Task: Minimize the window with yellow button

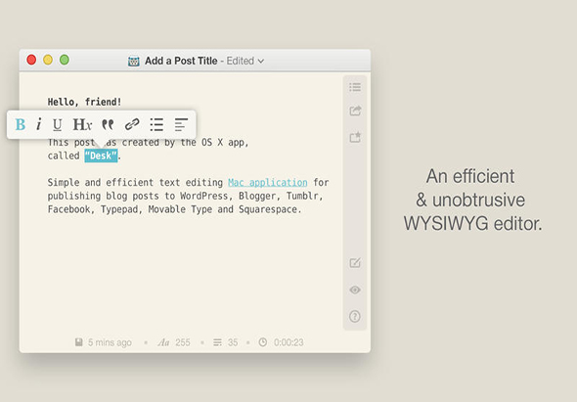Action: [48, 60]
